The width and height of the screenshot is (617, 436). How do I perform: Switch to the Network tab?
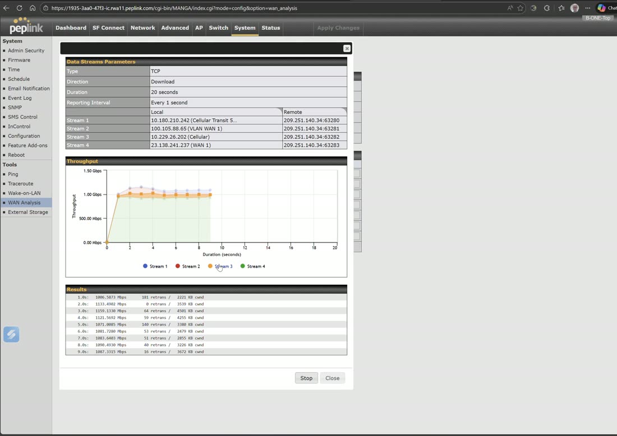click(x=143, y=28)
